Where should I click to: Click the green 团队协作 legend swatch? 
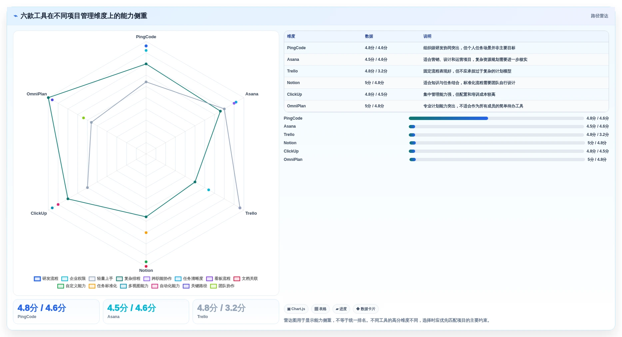[214, 286]
